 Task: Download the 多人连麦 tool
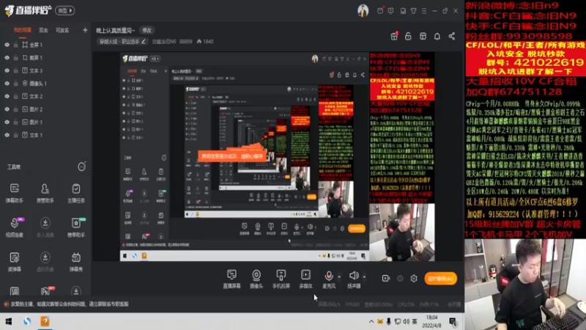pyautogui.click(x=45, y=227)
